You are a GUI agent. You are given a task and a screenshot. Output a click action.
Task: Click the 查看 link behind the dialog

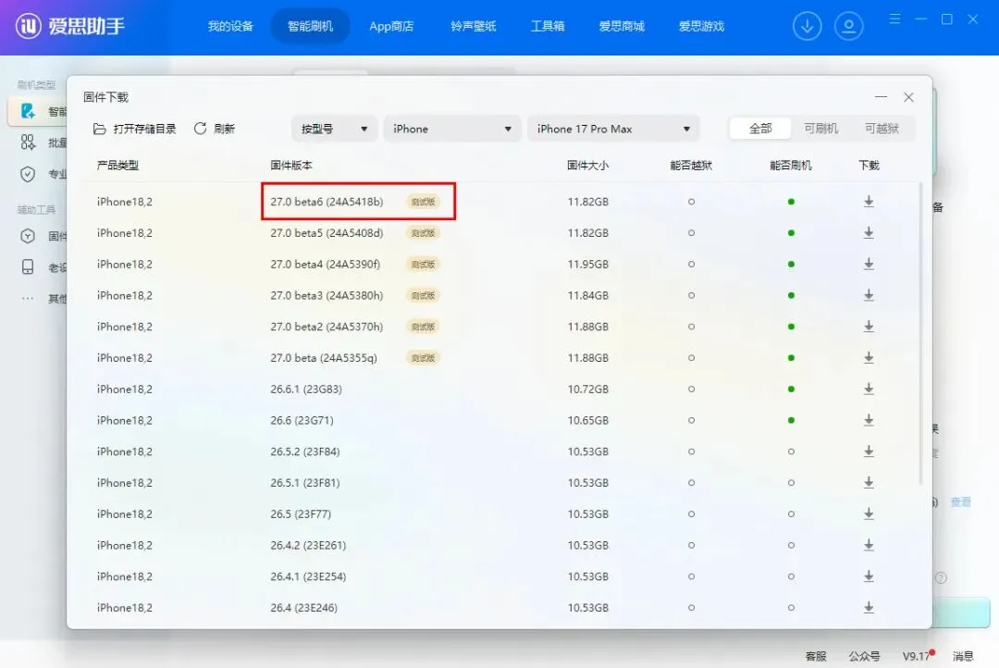961,501
